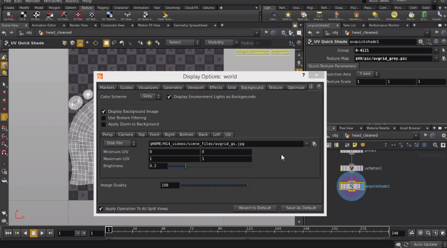The image size is (447, 248).
Task: Click the Revert to Default button
Action: pyautogui.click(x=255, y=208)
